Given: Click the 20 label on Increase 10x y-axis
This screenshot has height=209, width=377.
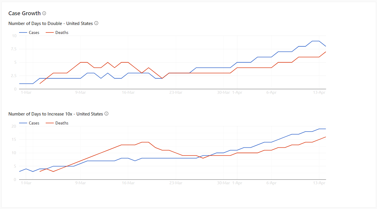Looking at the screenshot, I should pos(14,126).
